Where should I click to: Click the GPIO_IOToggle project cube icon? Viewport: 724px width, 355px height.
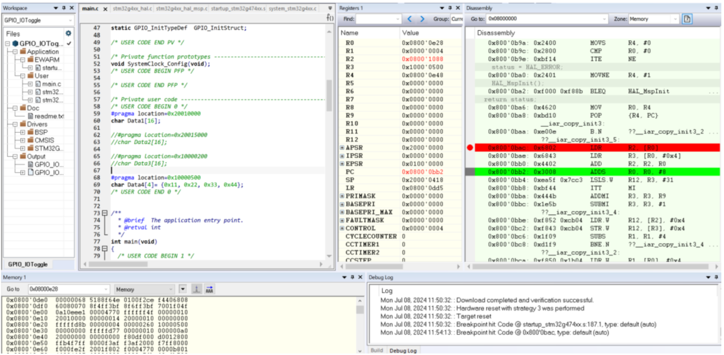coord(15,44)
